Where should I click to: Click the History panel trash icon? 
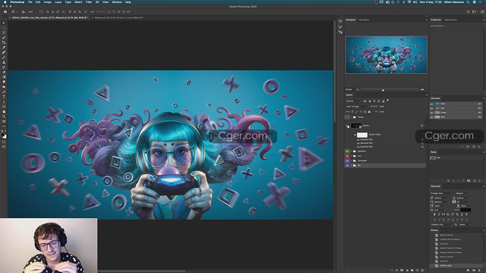pyautogui.click(x=479, y=270)
